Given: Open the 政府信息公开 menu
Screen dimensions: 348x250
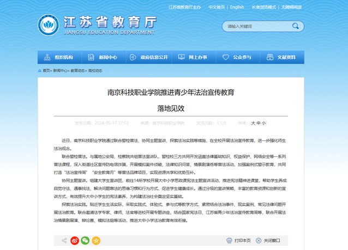Looking at the screenshot, I should [150, 57].
